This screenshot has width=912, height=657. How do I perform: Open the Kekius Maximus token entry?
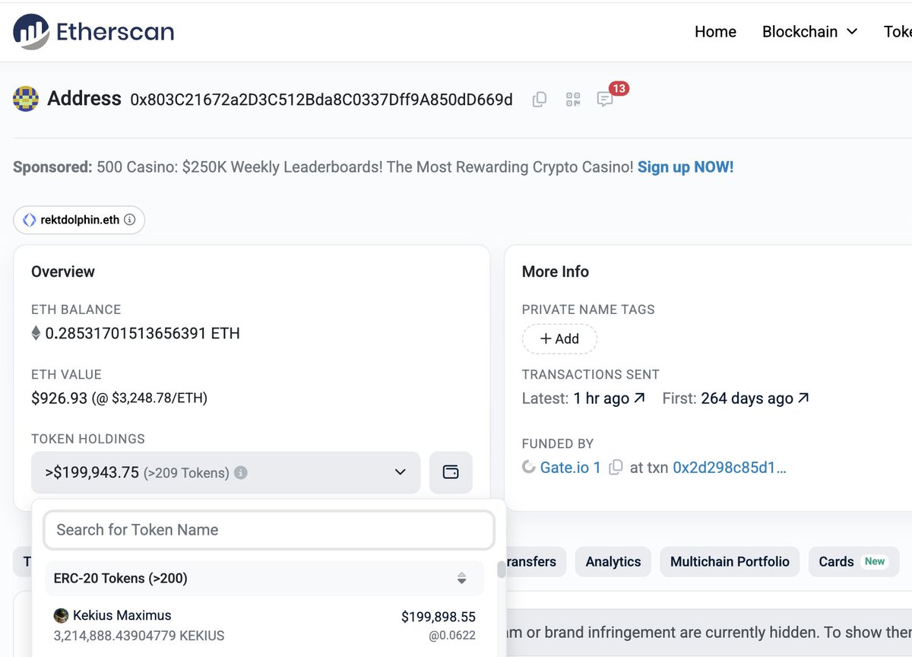tap(264, 625)
